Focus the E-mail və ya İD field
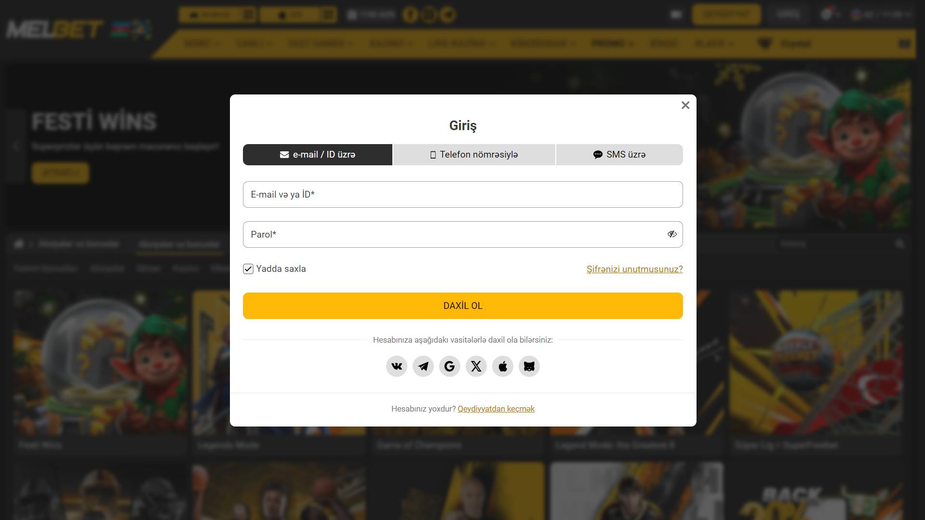 463,195
